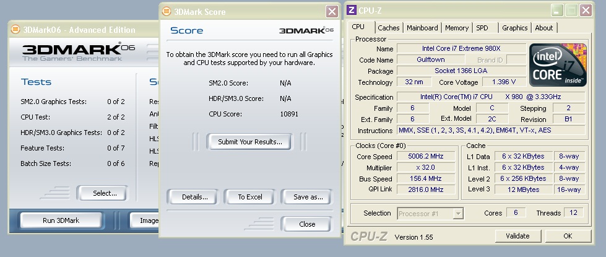Viewport: 606px width, 257px height.
Task: Select the SPD tab
Action: pos(482,28)
